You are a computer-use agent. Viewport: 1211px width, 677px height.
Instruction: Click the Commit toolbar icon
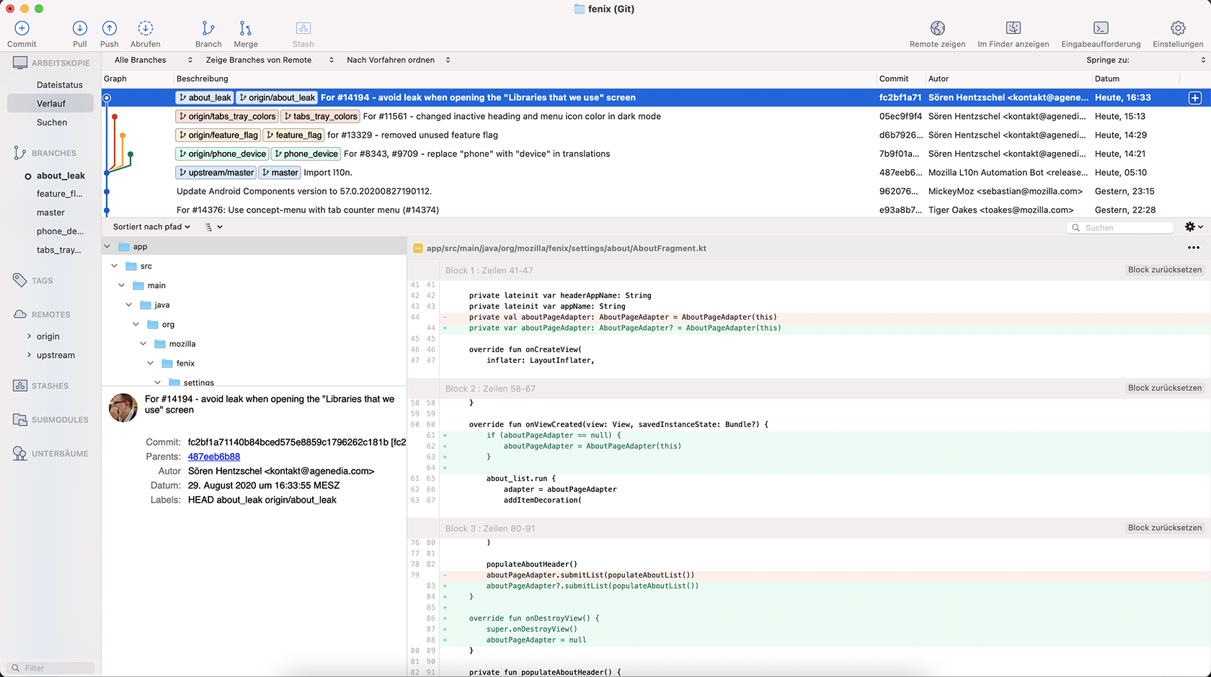(22, 29)
